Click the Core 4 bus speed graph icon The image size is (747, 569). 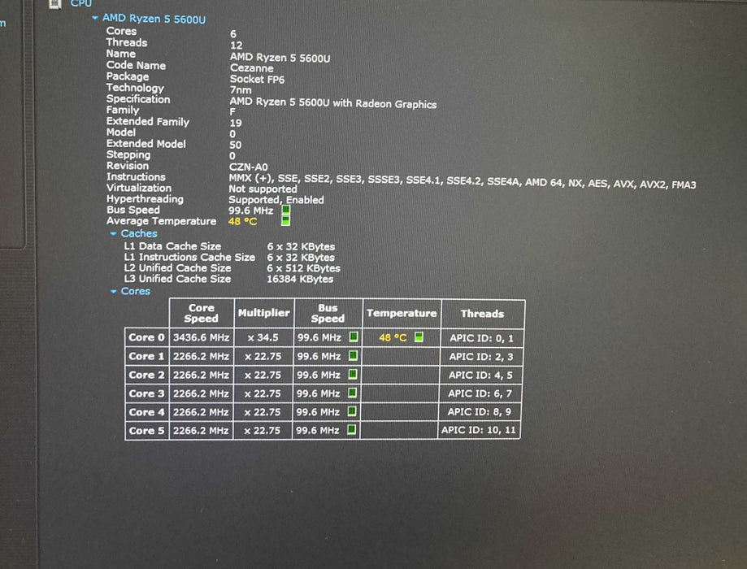point(353,412)
